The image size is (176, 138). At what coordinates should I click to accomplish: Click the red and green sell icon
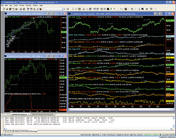point(114,9)
